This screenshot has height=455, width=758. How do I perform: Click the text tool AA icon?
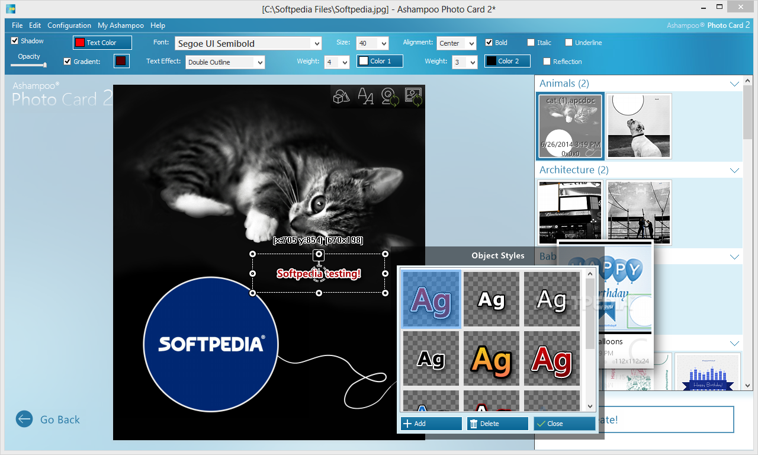[366, 96]
